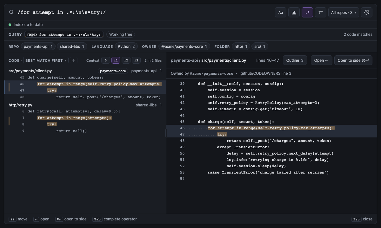381x228 pixels.
Task: Open src/payments/client.py result file header
Action: (x=85, y=71)
